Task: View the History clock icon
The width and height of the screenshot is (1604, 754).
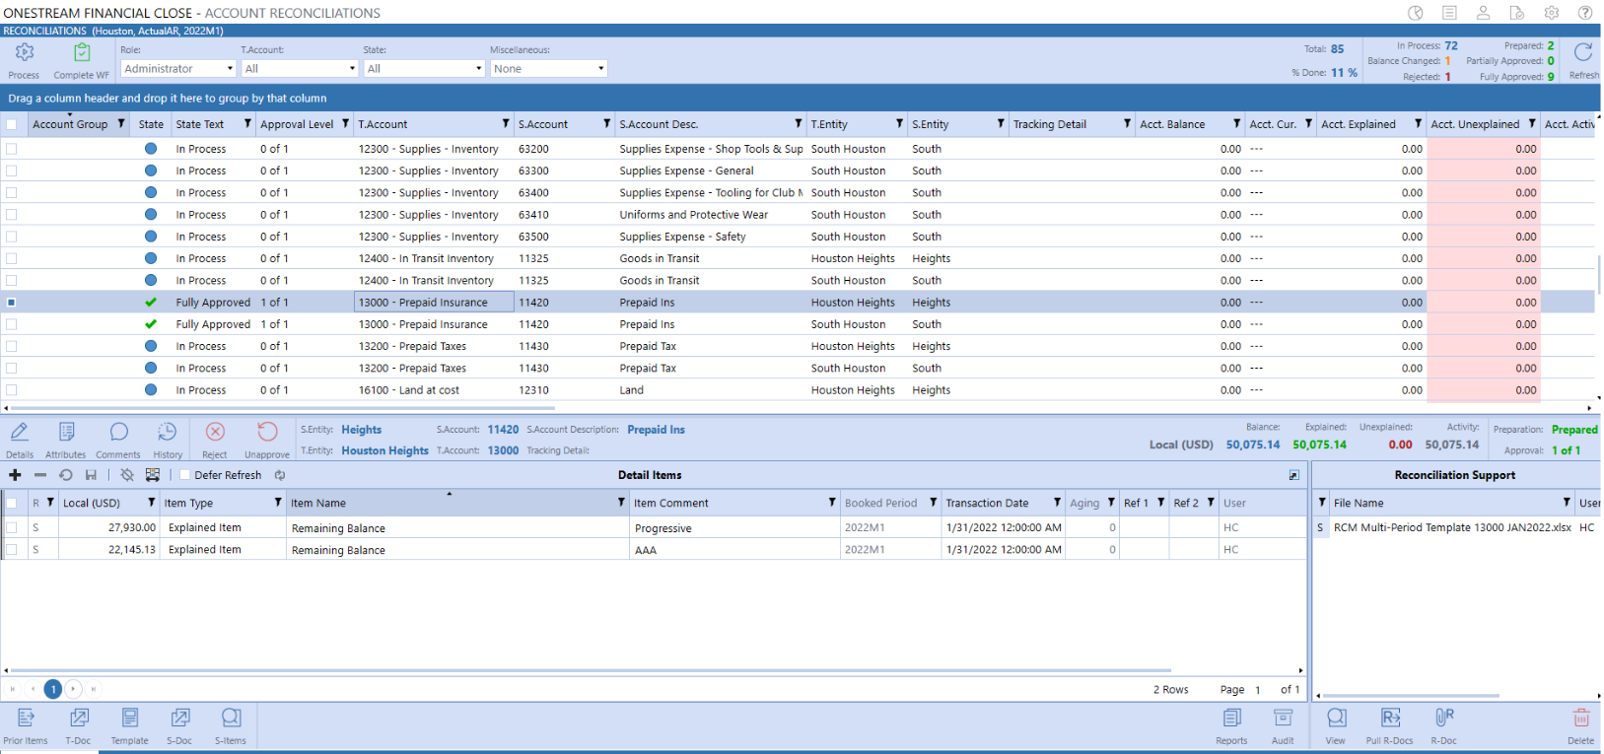Action: point(168,432)
